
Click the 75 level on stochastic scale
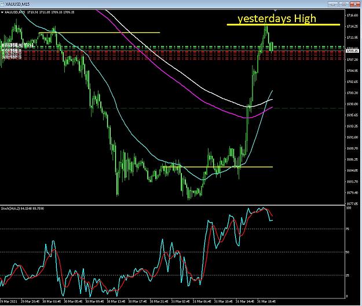348,229
